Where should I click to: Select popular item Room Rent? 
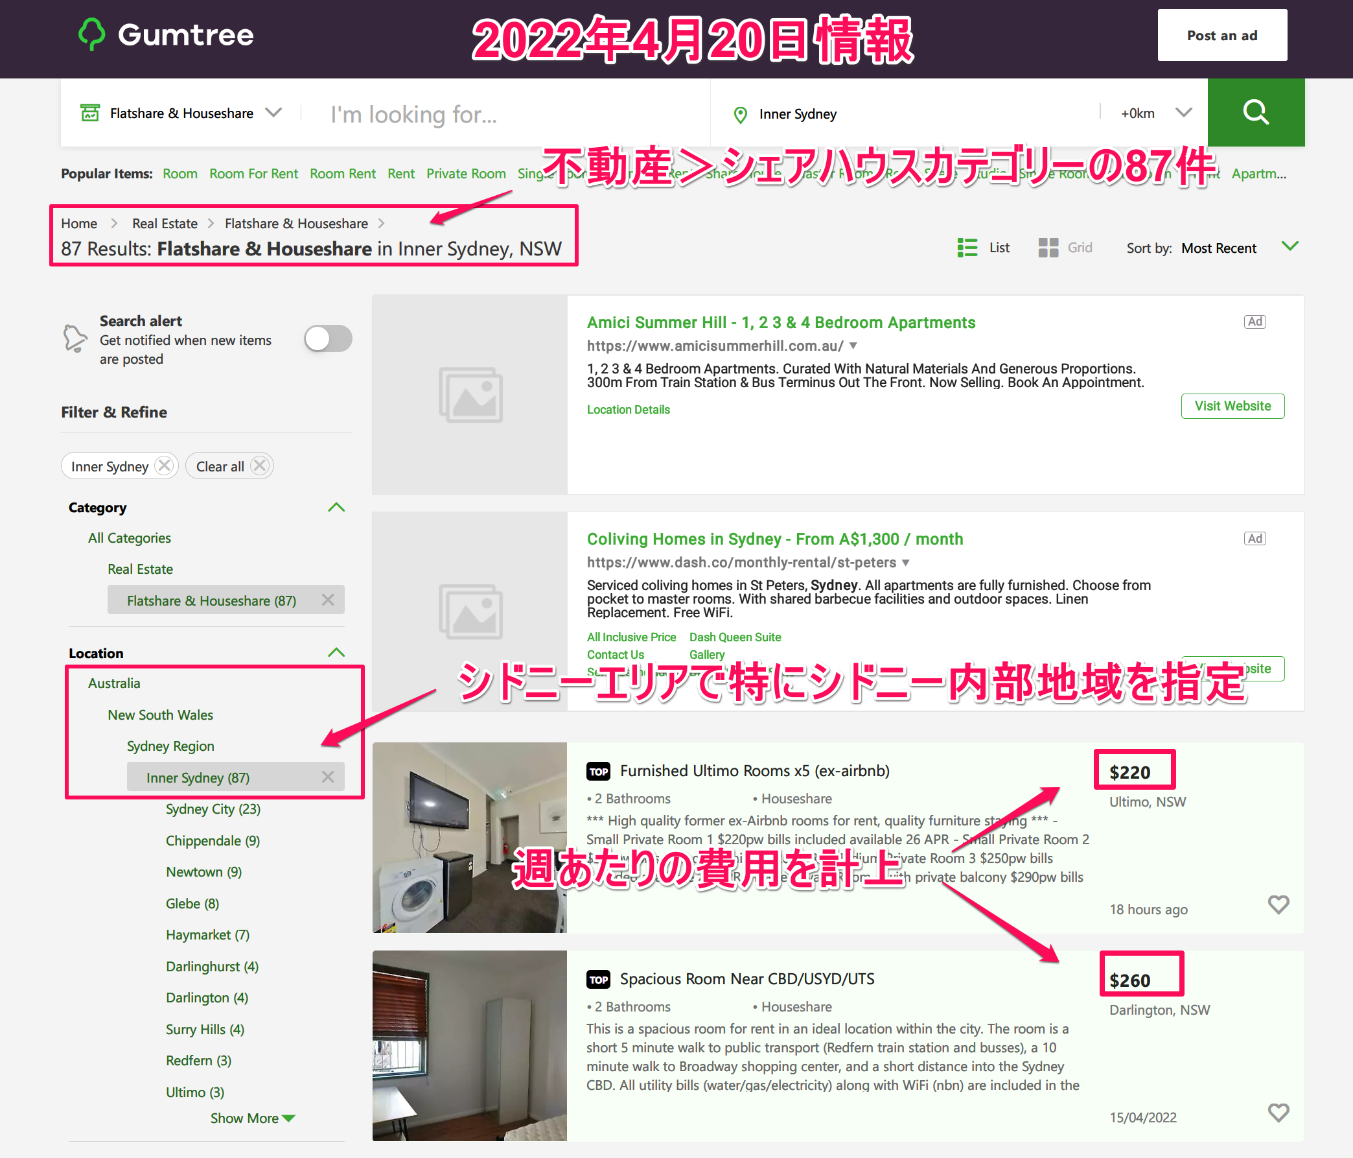click(342, 174)
